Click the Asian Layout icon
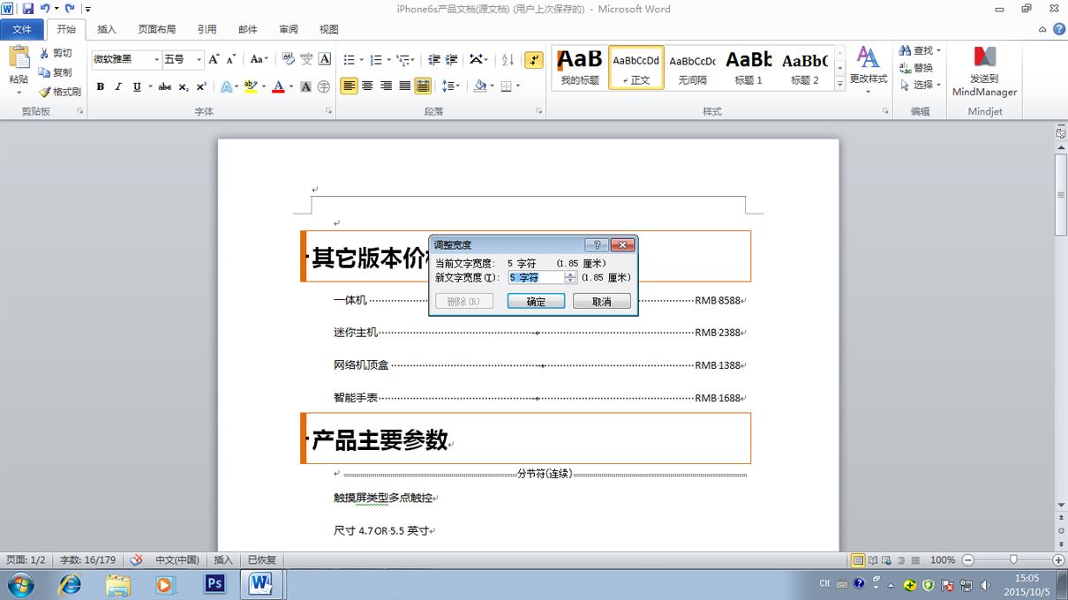The width and height of the screenshot is (1068, 600). coord(478,59)
